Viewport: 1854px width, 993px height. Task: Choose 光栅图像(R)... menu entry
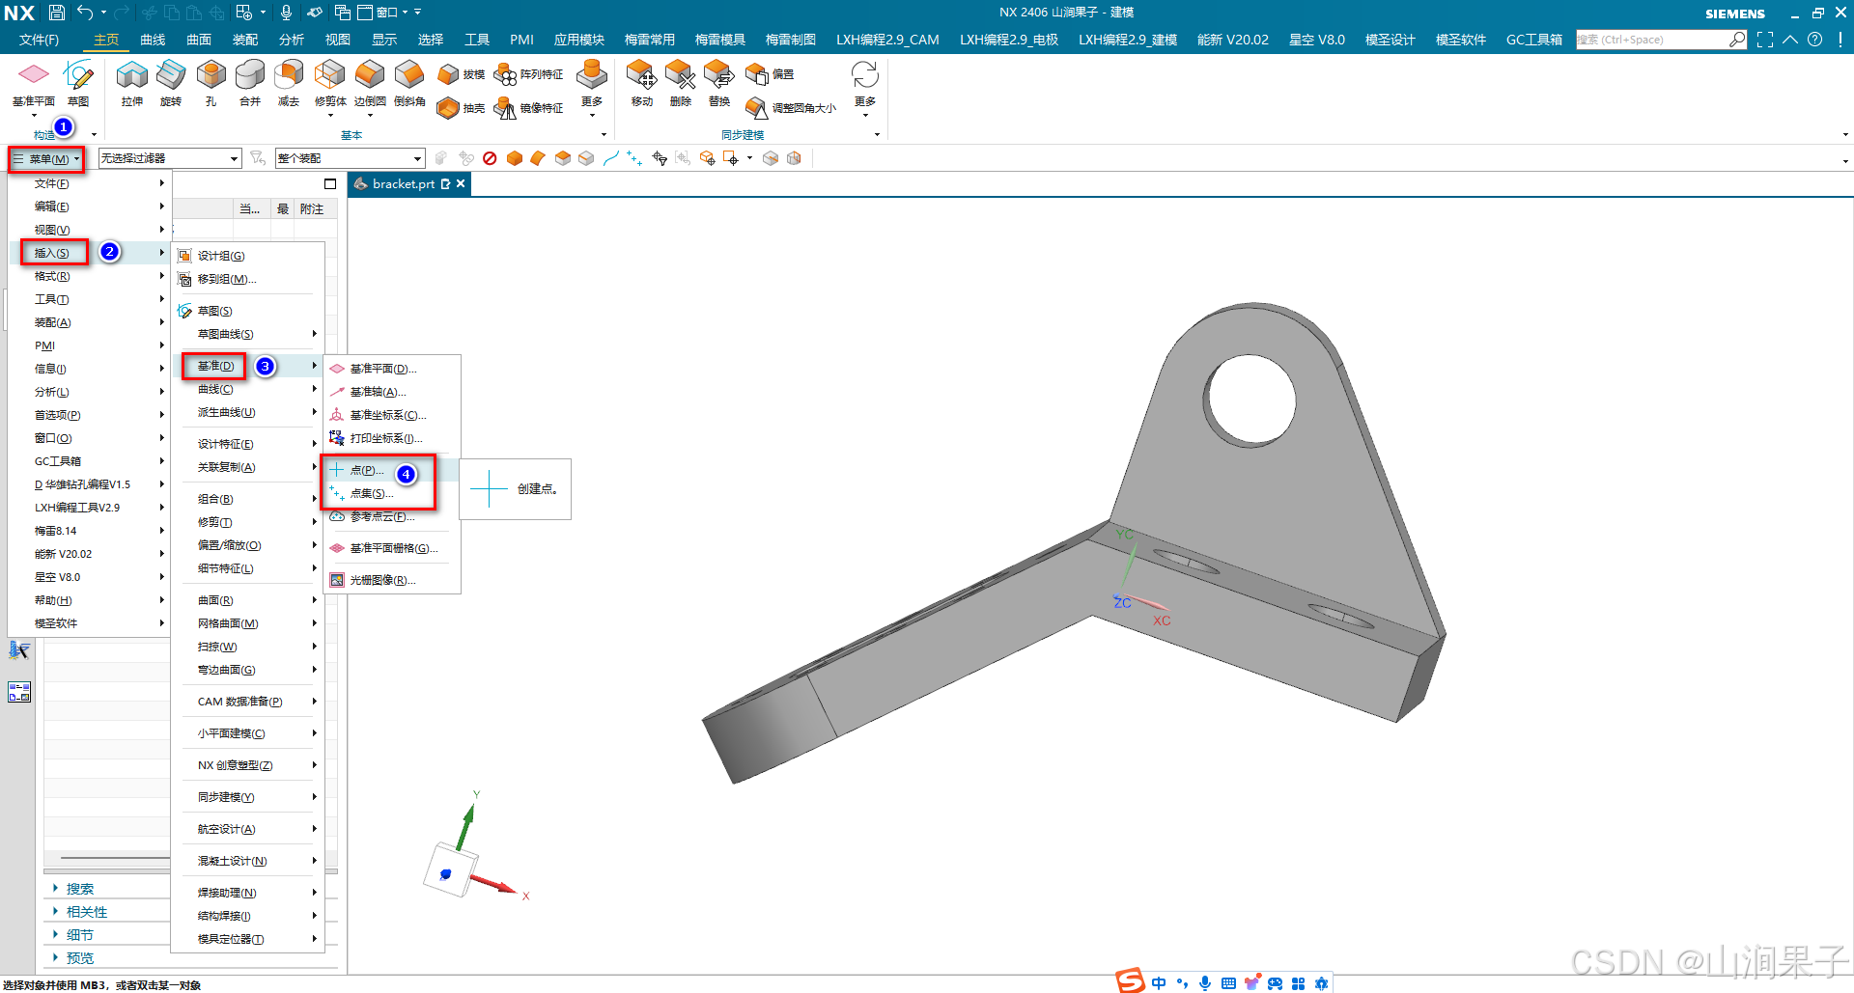point(382,580)
